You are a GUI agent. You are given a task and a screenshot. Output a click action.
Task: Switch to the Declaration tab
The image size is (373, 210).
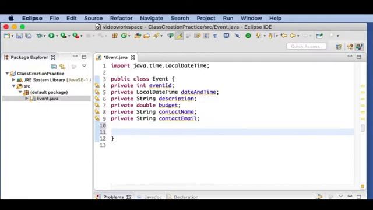pos(182,197)
